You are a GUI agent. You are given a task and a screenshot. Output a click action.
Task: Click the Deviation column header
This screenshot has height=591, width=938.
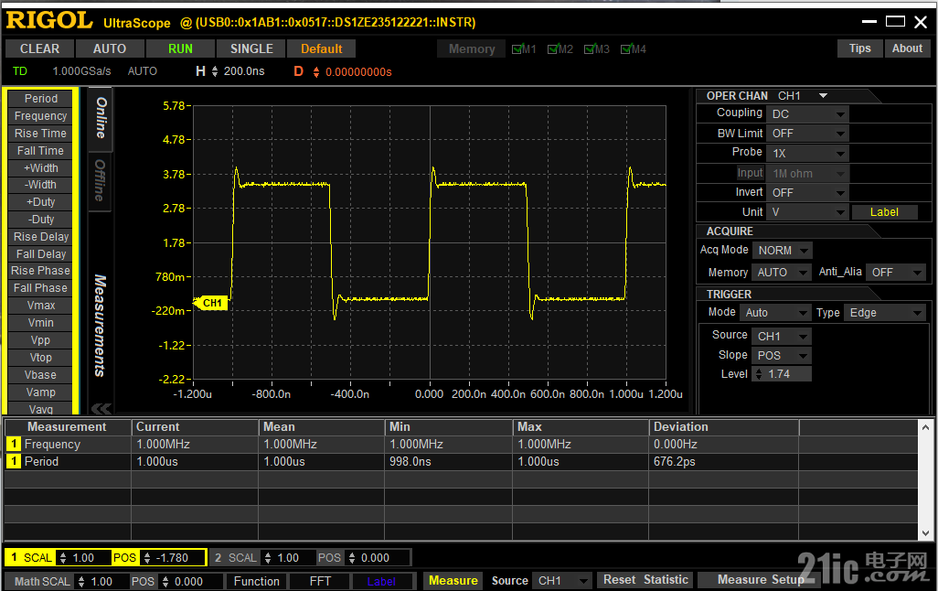(x=724, y=427)
